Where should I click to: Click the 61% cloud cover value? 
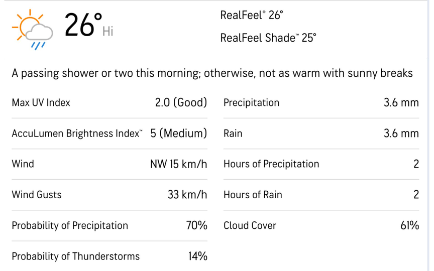(x=409, y=225)
